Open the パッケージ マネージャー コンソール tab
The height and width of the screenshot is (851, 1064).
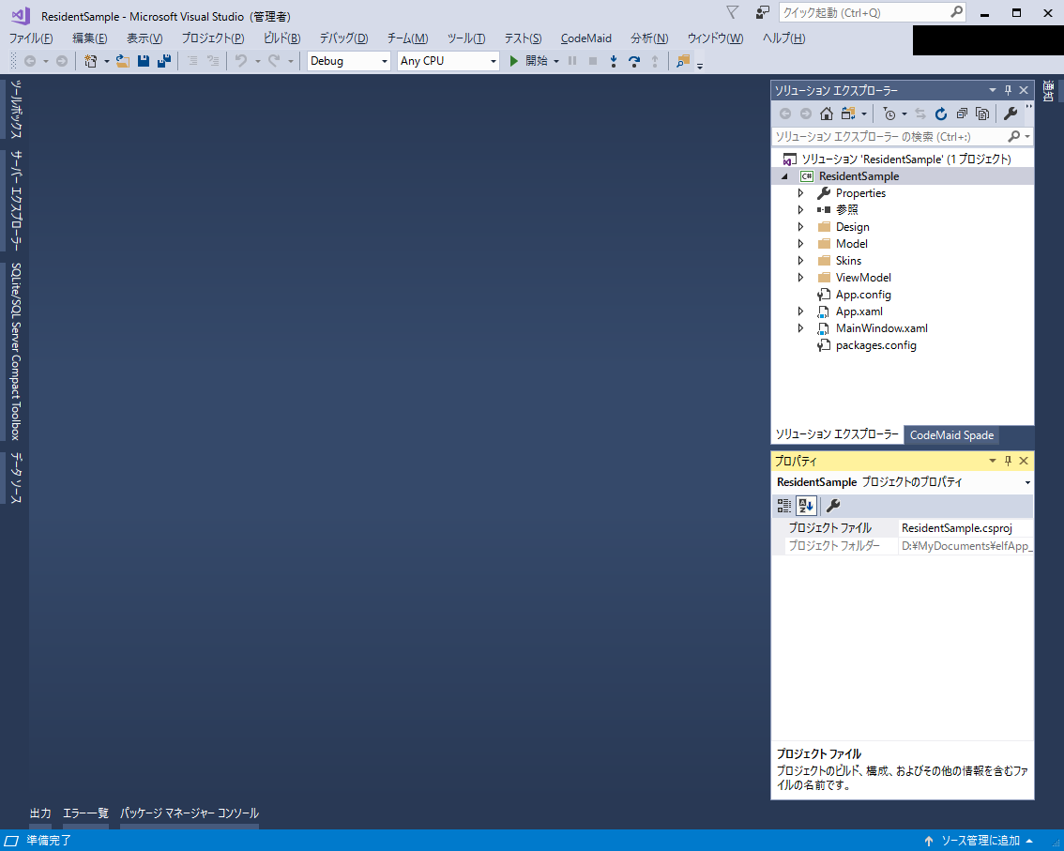pos(190,813)
